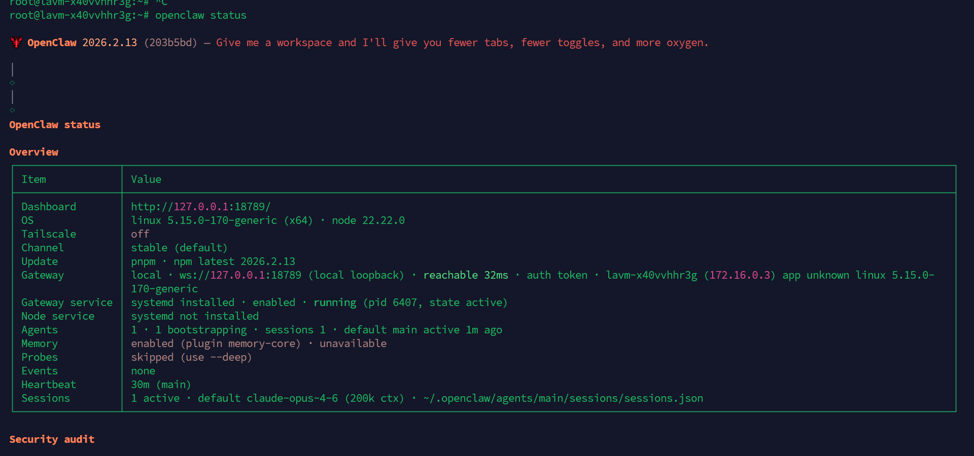The height and width of the screenshot is (456, 974).
Task: Click the 'Update' row label
Action: coord(40,261)
